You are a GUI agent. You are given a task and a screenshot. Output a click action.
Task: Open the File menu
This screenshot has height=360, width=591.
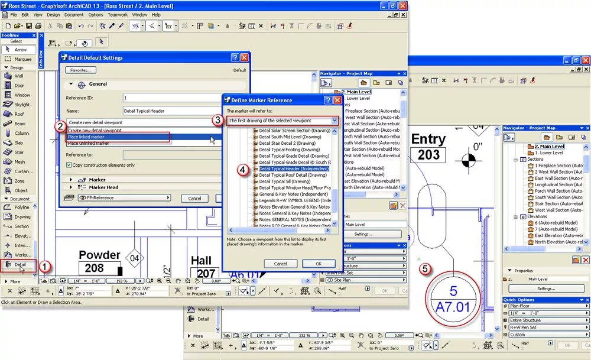(14, 15)
